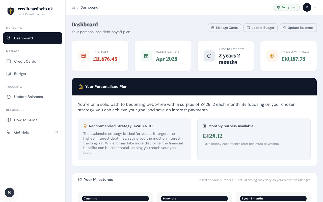The image size is (323, 202).
Task: Select the dashboard grid icon in the sidebar
Action: pos(9,38)
